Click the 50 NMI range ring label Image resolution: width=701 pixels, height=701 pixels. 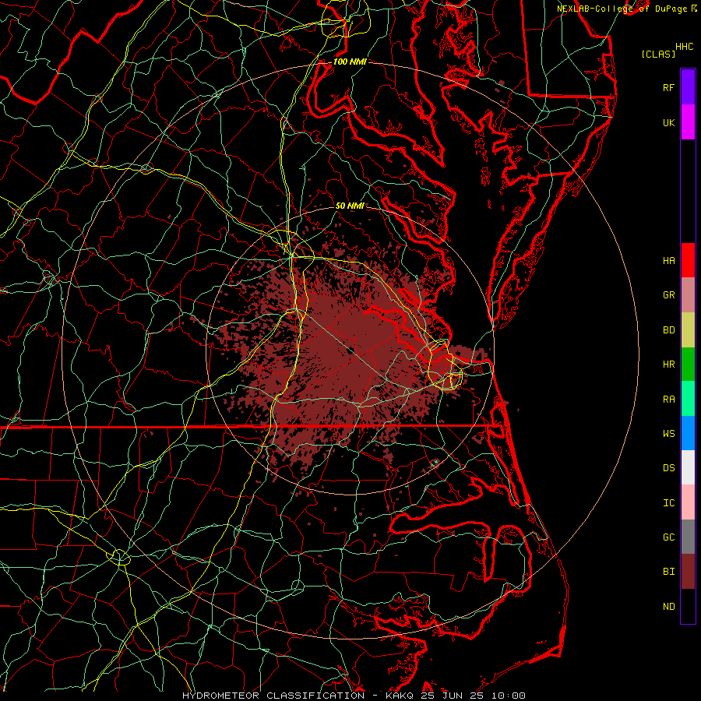point(350,206)
